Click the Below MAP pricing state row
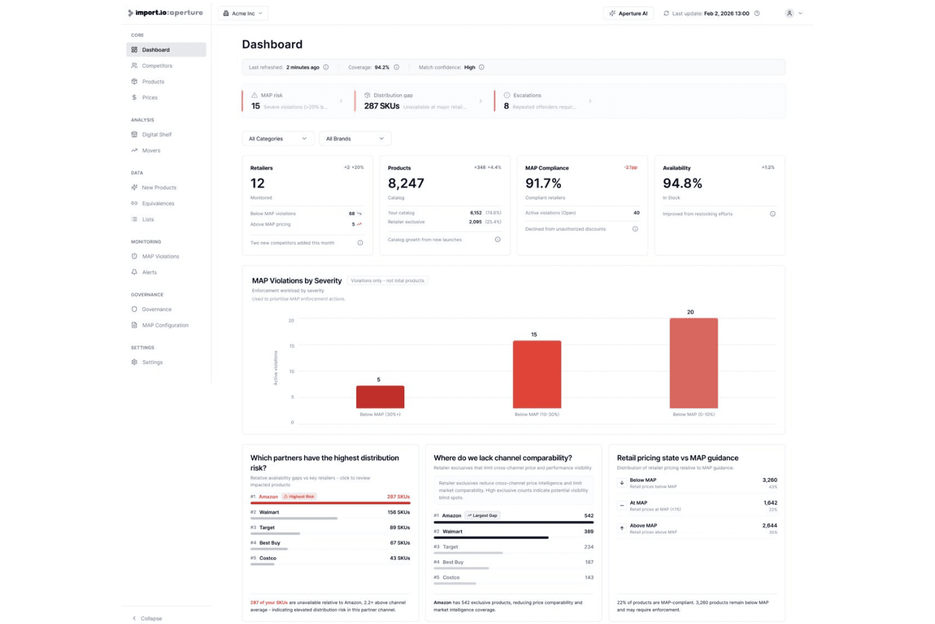The width and height of the screenshot is (935, 624). click(697, 483)
